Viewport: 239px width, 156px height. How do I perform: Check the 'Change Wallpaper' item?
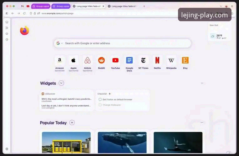point(100,105)
